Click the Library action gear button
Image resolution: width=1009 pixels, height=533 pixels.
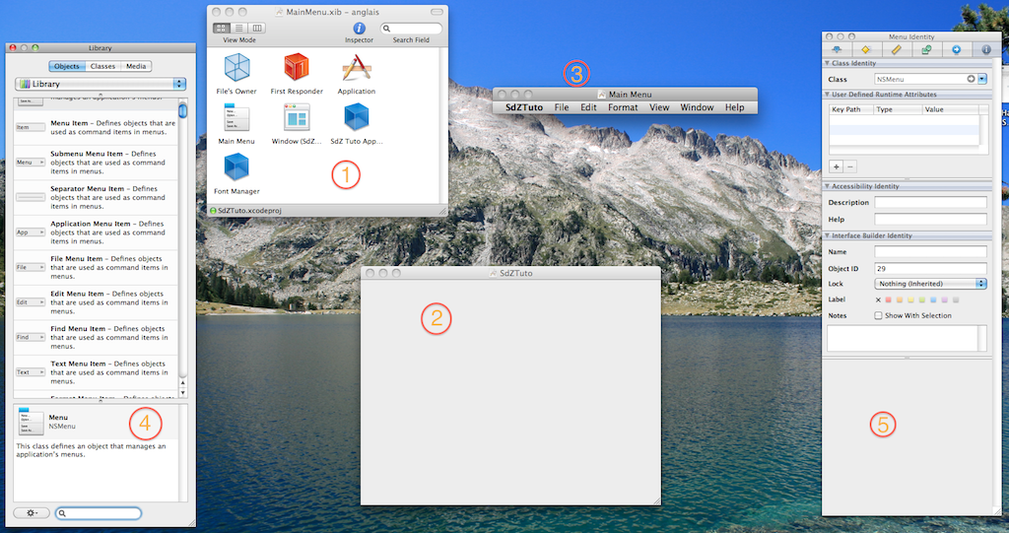click(x=32, y=513)
